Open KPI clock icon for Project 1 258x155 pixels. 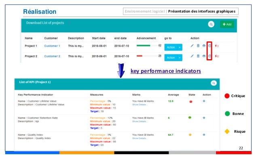click(x=209, y=46)
